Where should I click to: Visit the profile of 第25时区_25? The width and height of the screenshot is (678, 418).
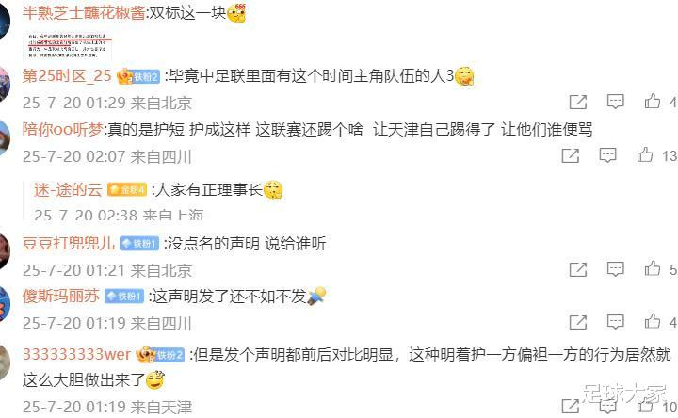pyautogui.click(x=67, y=76)
